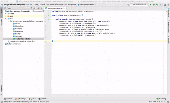Close the TesteInterpretador.java editor tab
The image size is (170, 103).
point(65,8)
